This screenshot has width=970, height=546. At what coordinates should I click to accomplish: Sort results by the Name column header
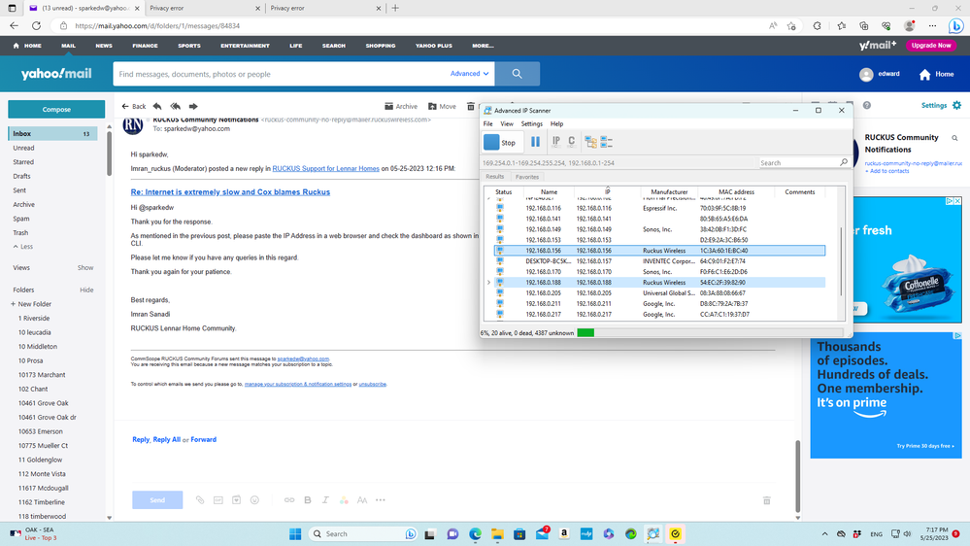coord(549,192)
